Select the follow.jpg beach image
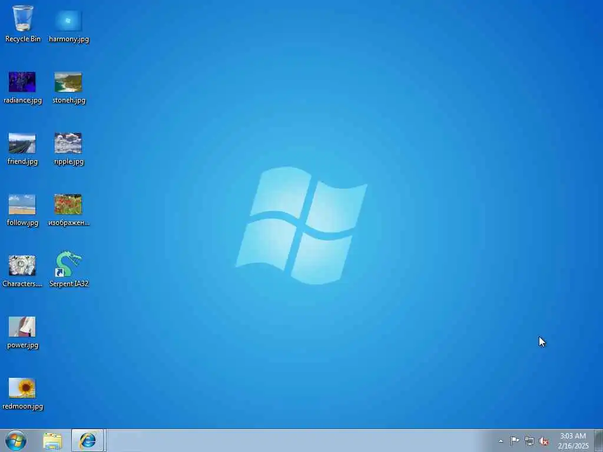Viewport: 603px width, 452px height. coord(22,210)
